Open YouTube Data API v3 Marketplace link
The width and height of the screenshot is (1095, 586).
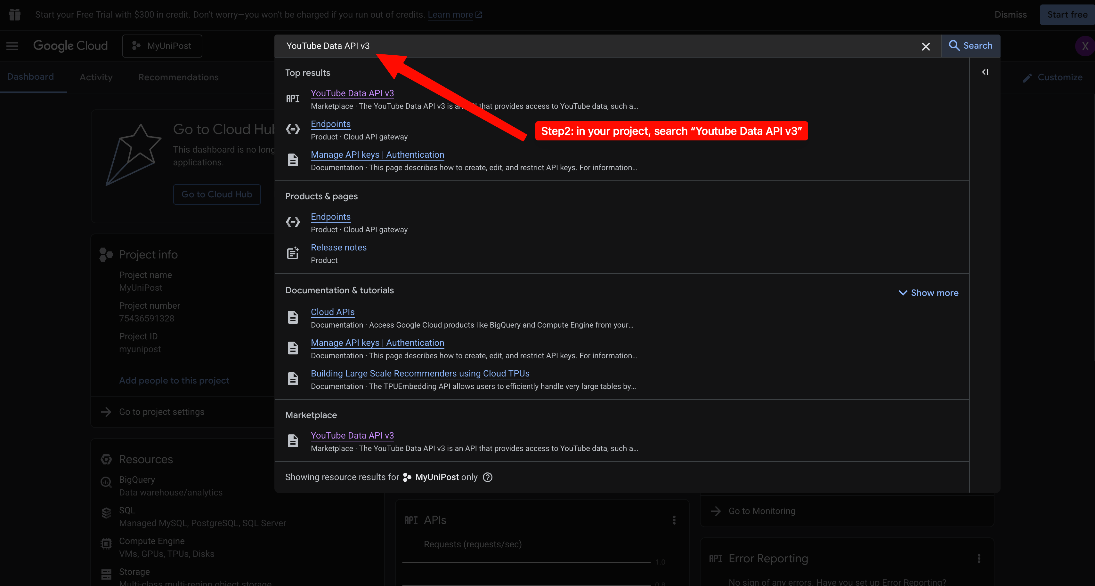click(x=353, y=435)
